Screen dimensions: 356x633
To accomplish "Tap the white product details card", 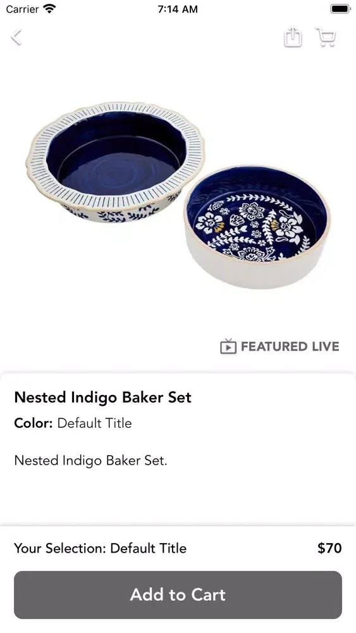I will (178, 449).
